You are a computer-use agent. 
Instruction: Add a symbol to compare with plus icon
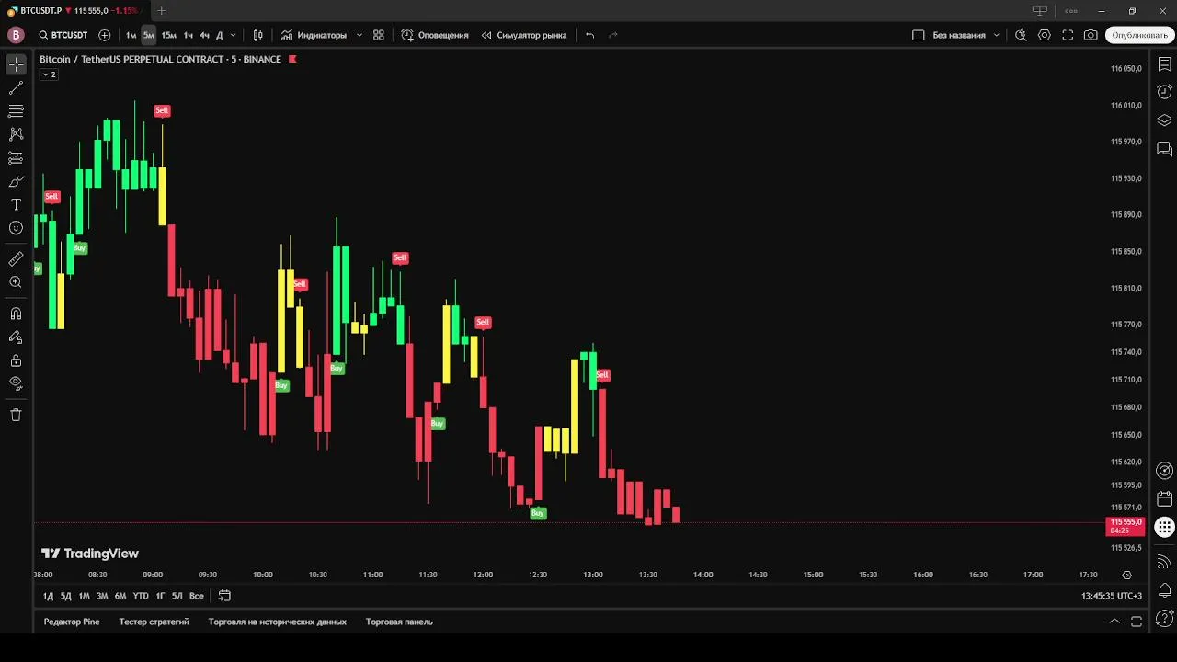point(104,35)
